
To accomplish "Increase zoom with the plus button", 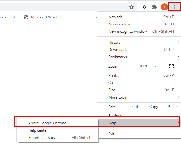I will (x=155, y=66).
